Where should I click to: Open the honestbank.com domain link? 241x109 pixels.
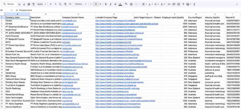tap(69, 21)
